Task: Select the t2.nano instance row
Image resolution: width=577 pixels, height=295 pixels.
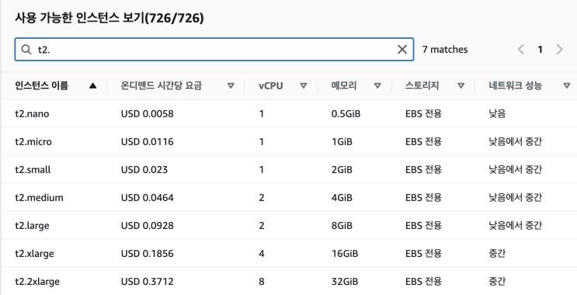Action: click(289, 113)
